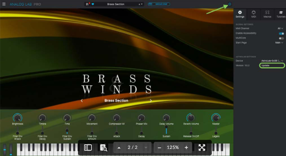Enter fullscreen with the expand icon

coord(202,148)
